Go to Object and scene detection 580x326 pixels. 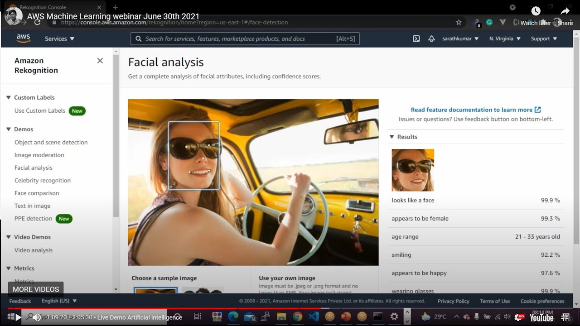tap(51, 142)
